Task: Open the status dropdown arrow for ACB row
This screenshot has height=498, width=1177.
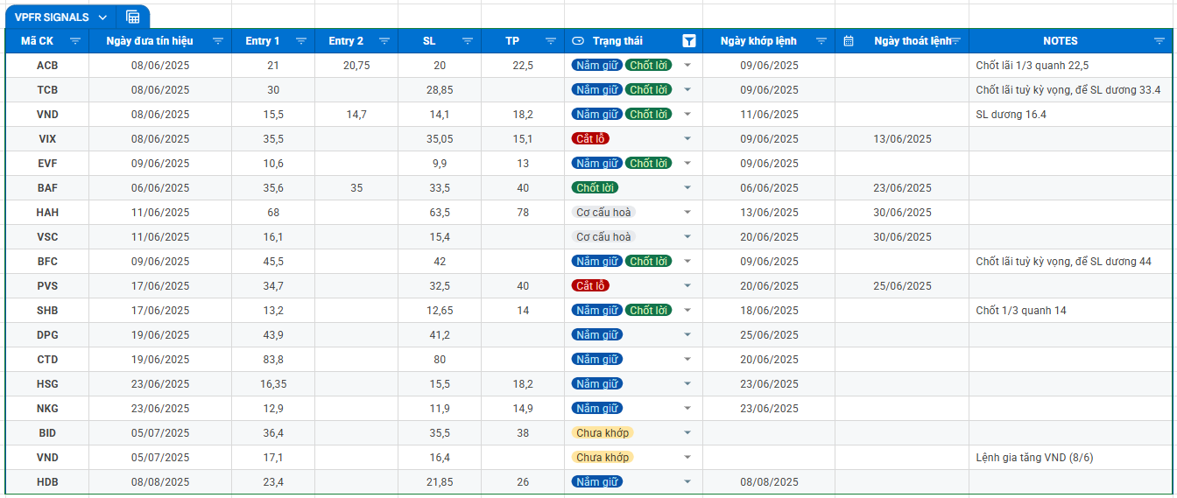Action: click(x=687, y=66)
